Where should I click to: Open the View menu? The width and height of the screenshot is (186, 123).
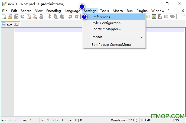(x=39, y=11)
